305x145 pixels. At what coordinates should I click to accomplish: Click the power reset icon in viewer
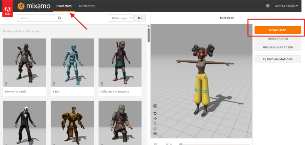point(155,128)
